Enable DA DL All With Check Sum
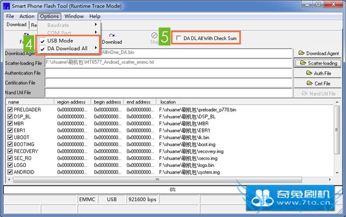Screen dimensions: 346x217 179,38
